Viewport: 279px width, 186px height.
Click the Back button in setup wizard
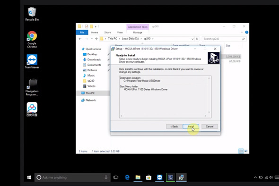coord(174,127)
